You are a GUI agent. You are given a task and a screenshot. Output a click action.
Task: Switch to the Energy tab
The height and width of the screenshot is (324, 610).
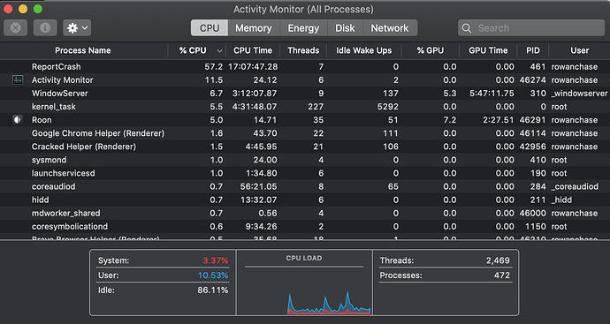(303, 28)
